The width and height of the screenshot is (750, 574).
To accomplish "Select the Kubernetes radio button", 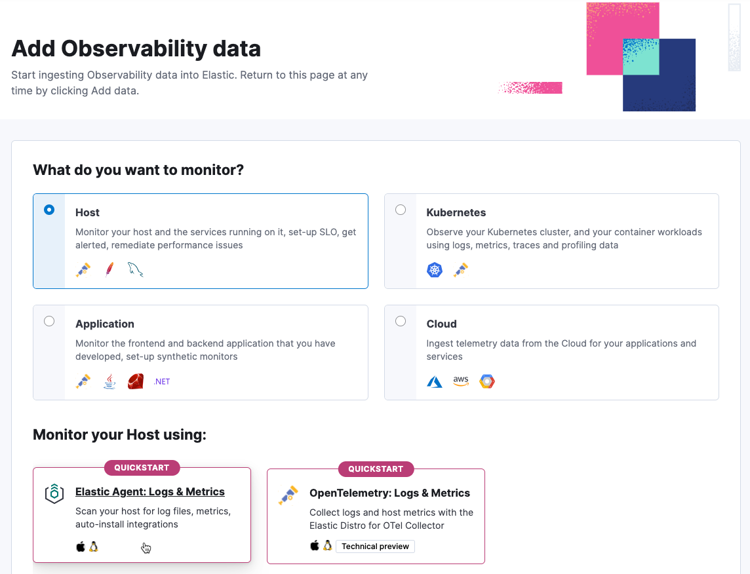I will (400, 210).
